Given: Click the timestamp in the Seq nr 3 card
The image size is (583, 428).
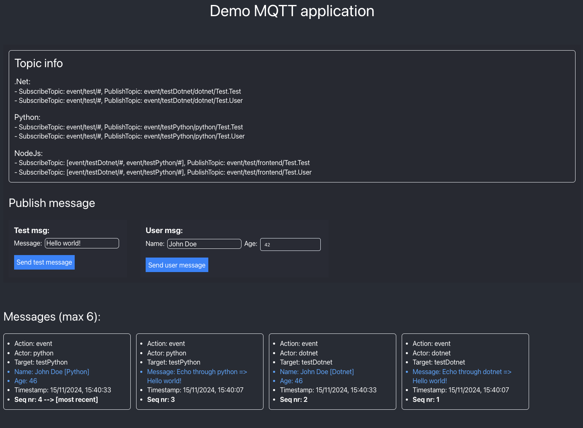Looking at the screenshot, I should tap(195, 390).
